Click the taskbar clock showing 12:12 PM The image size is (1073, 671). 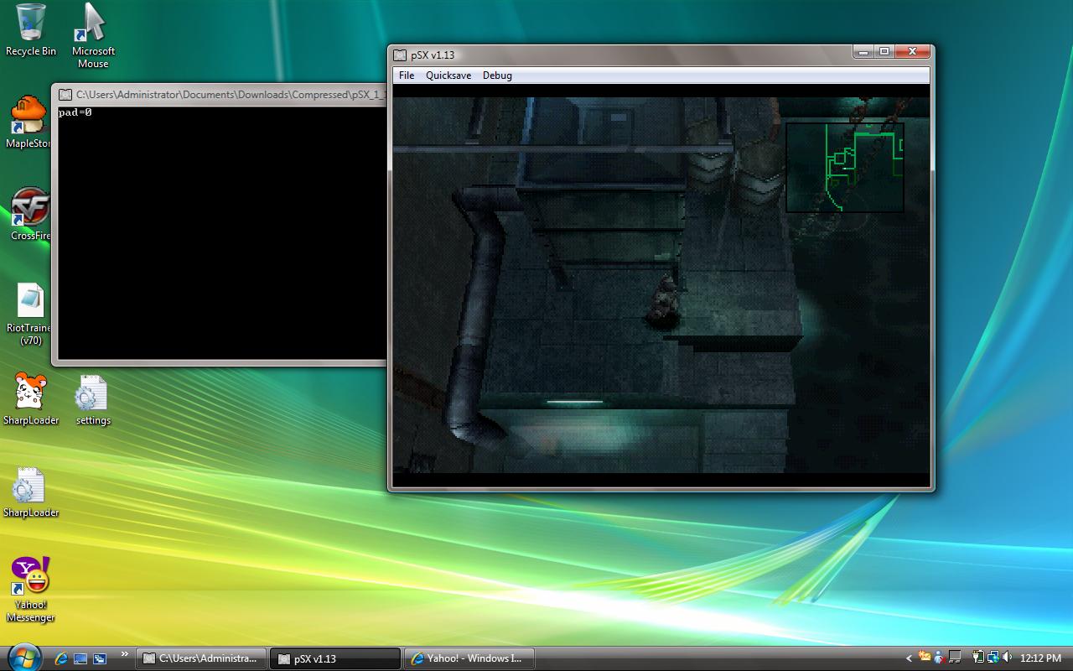tap(1041, 658)
